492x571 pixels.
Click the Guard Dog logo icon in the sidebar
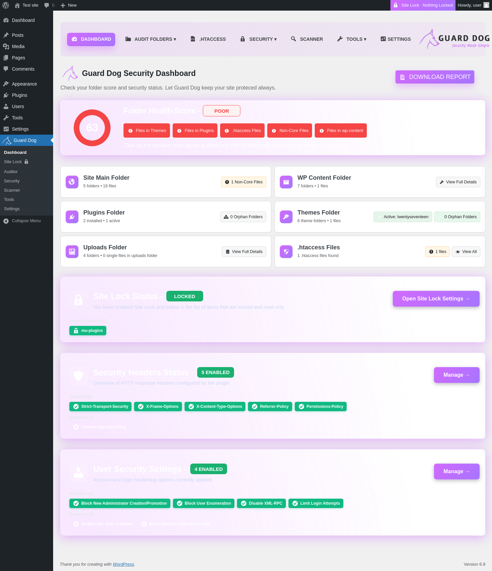7,140
